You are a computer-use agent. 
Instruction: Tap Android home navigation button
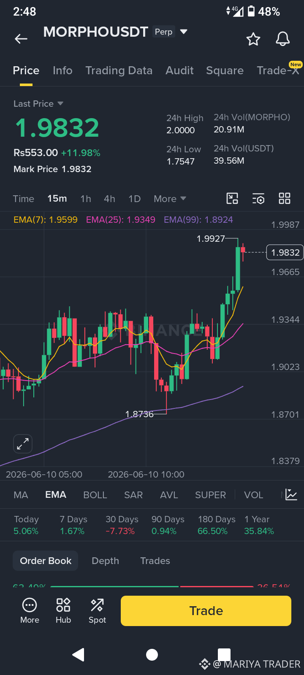point(152,655)
